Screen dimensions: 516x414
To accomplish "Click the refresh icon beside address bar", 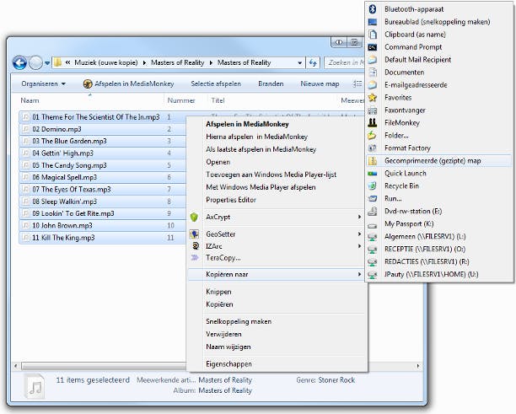I will point(313,62).
